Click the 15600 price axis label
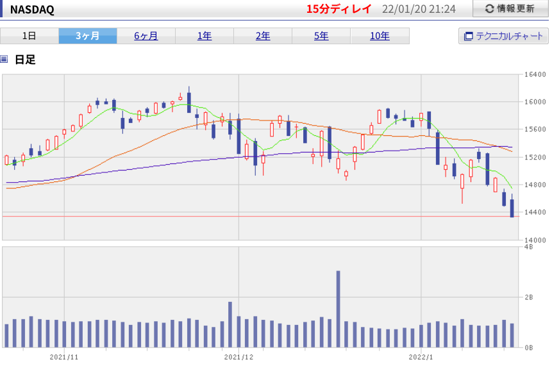The image size is (552, 366). click(535, 129)
